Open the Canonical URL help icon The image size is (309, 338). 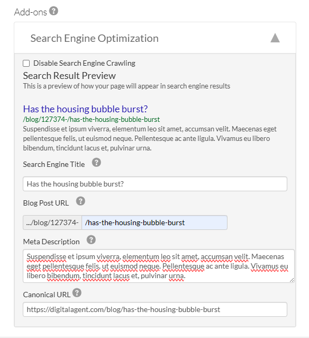(77, 293)
